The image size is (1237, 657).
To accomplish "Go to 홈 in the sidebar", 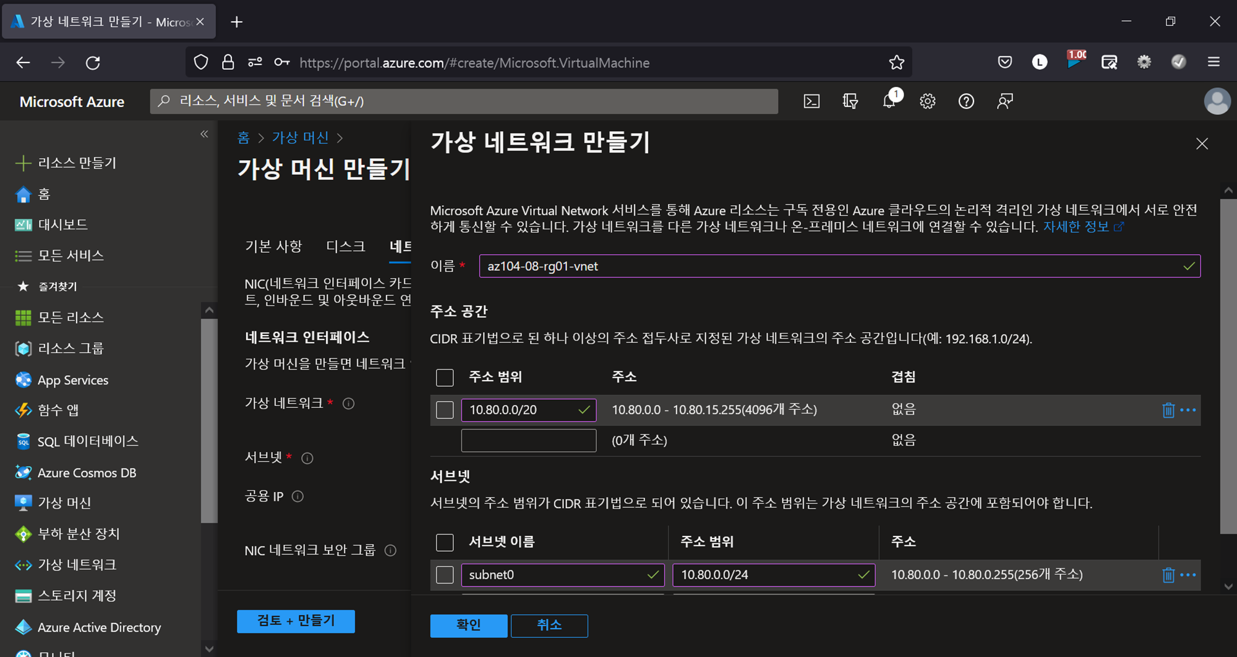I will point(32,194).
